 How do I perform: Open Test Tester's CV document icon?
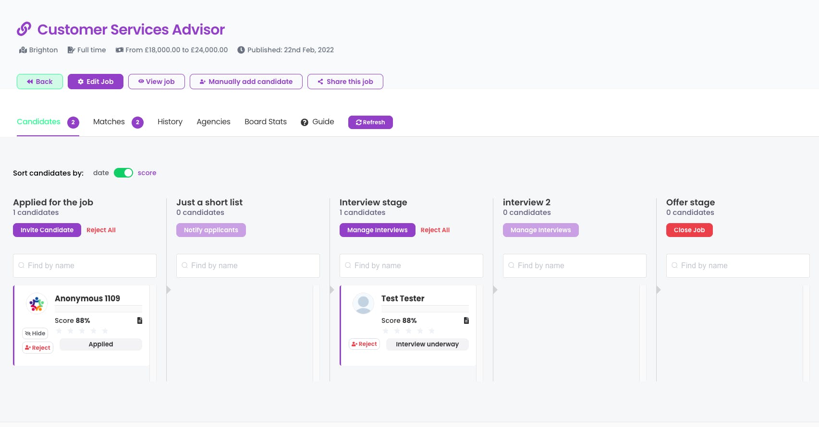tap(466, 320)
